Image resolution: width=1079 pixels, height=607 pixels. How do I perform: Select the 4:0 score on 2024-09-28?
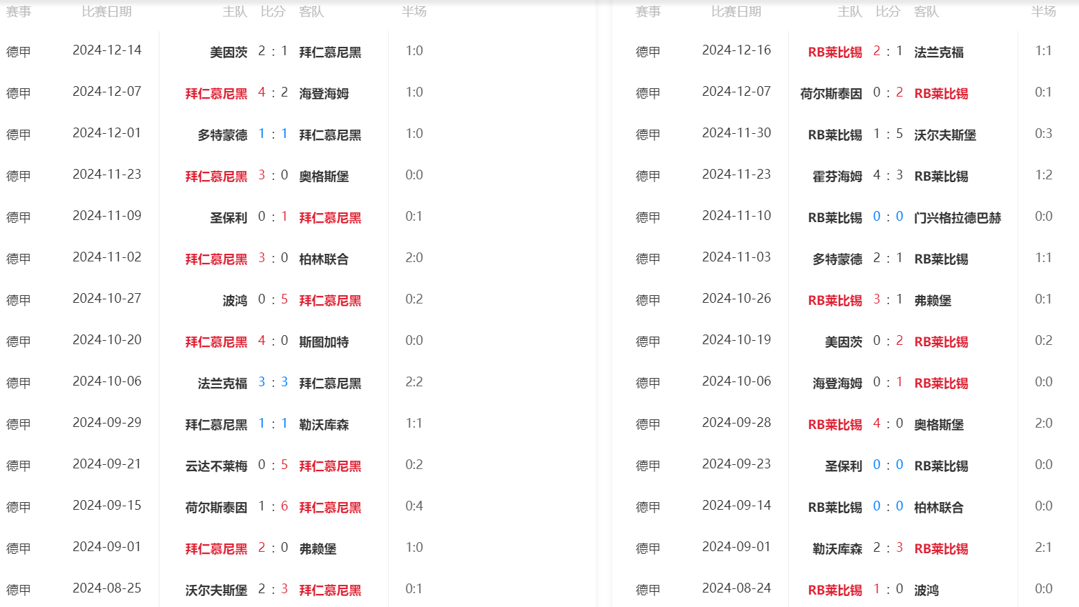[x=888, y=424]
